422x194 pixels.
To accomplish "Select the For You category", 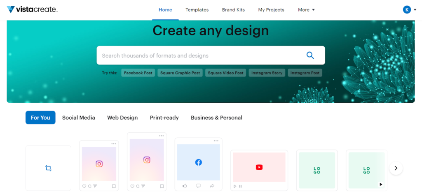I will [x=40, y=118].
